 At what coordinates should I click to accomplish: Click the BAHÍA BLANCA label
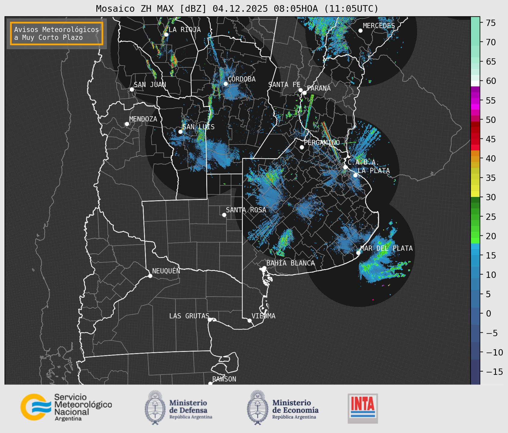pos(291,263)
